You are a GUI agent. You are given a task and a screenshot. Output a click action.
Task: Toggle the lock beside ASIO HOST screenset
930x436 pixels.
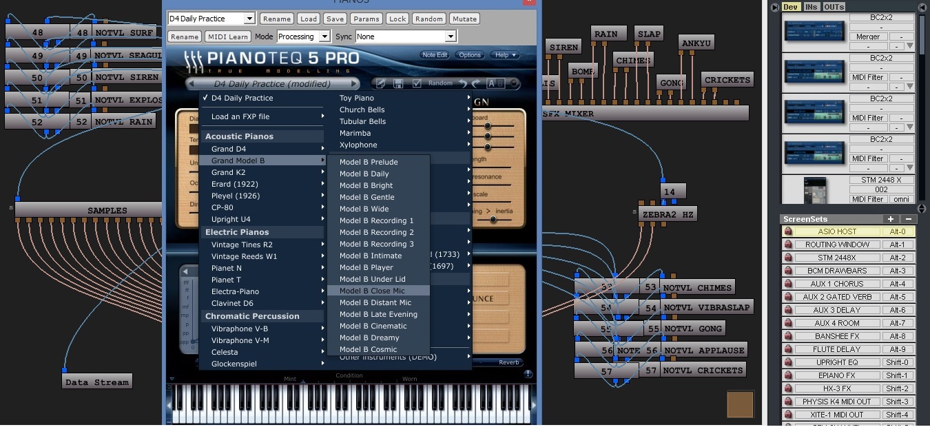[788, 231]
